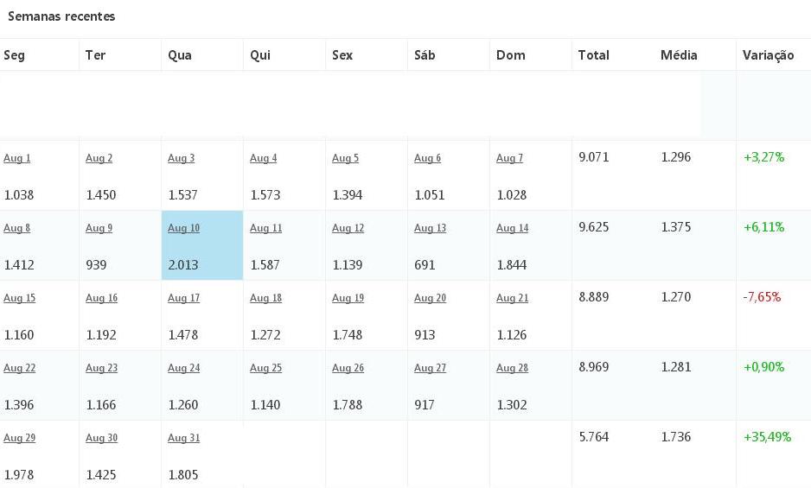The width and height of the screenshot is (811, 488).
Task: Click the +35,49% variation value
Action: tap(767, 437)
